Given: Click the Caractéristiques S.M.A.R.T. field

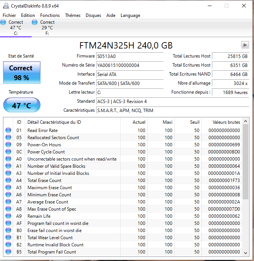Looking at the screenshot, I should pos(173,110).
